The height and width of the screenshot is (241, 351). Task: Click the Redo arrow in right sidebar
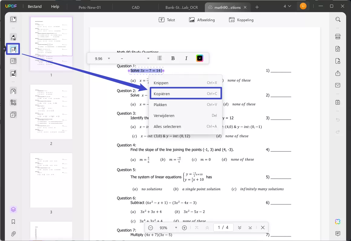coord(338,132)
